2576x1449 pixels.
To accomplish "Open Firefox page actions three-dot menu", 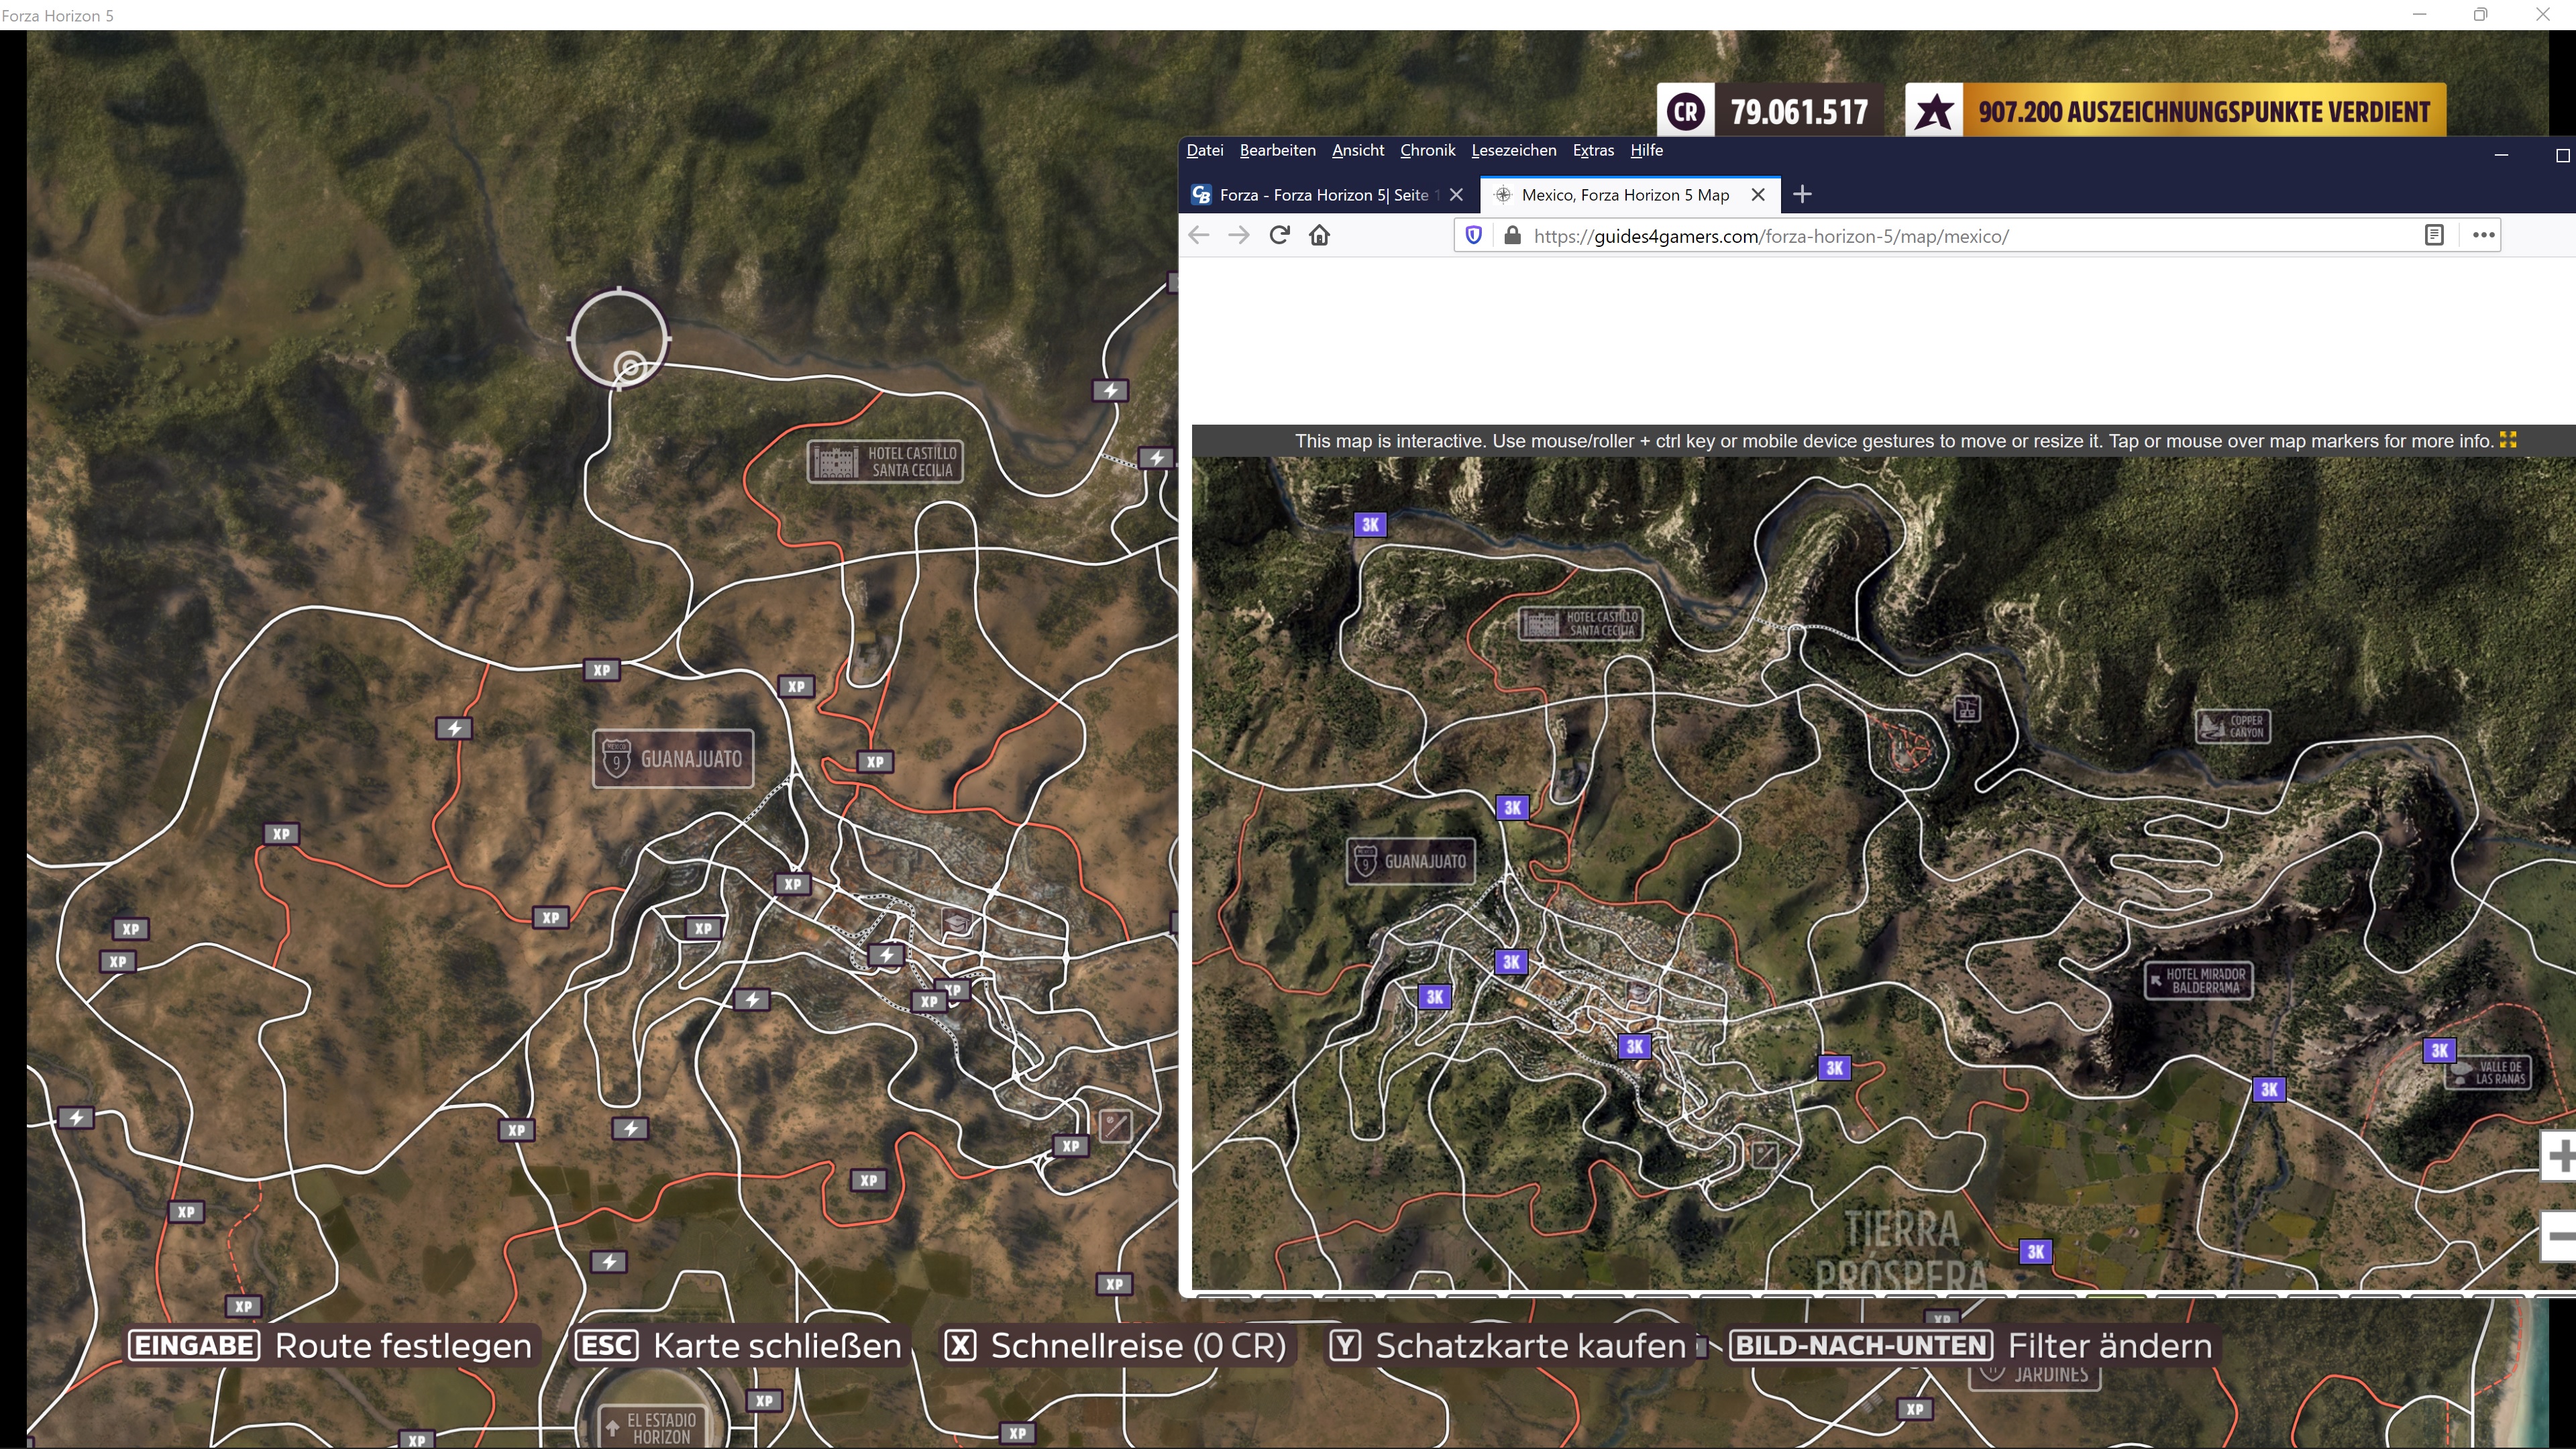I will click(x=2483, y=235).
